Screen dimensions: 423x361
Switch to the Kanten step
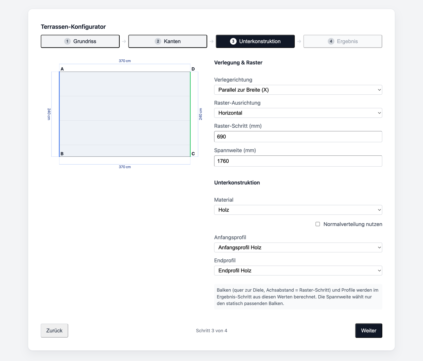pyautogui.click(x=168, y=41)
